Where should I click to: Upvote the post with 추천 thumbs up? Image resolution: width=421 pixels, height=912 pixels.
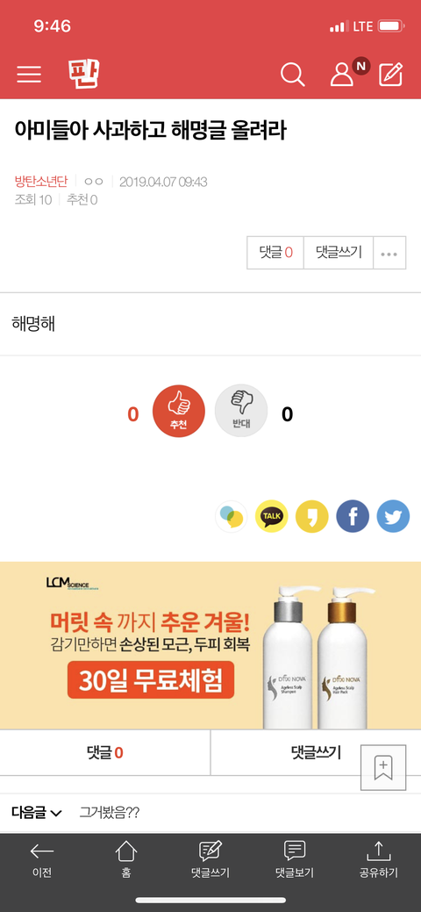179,411
